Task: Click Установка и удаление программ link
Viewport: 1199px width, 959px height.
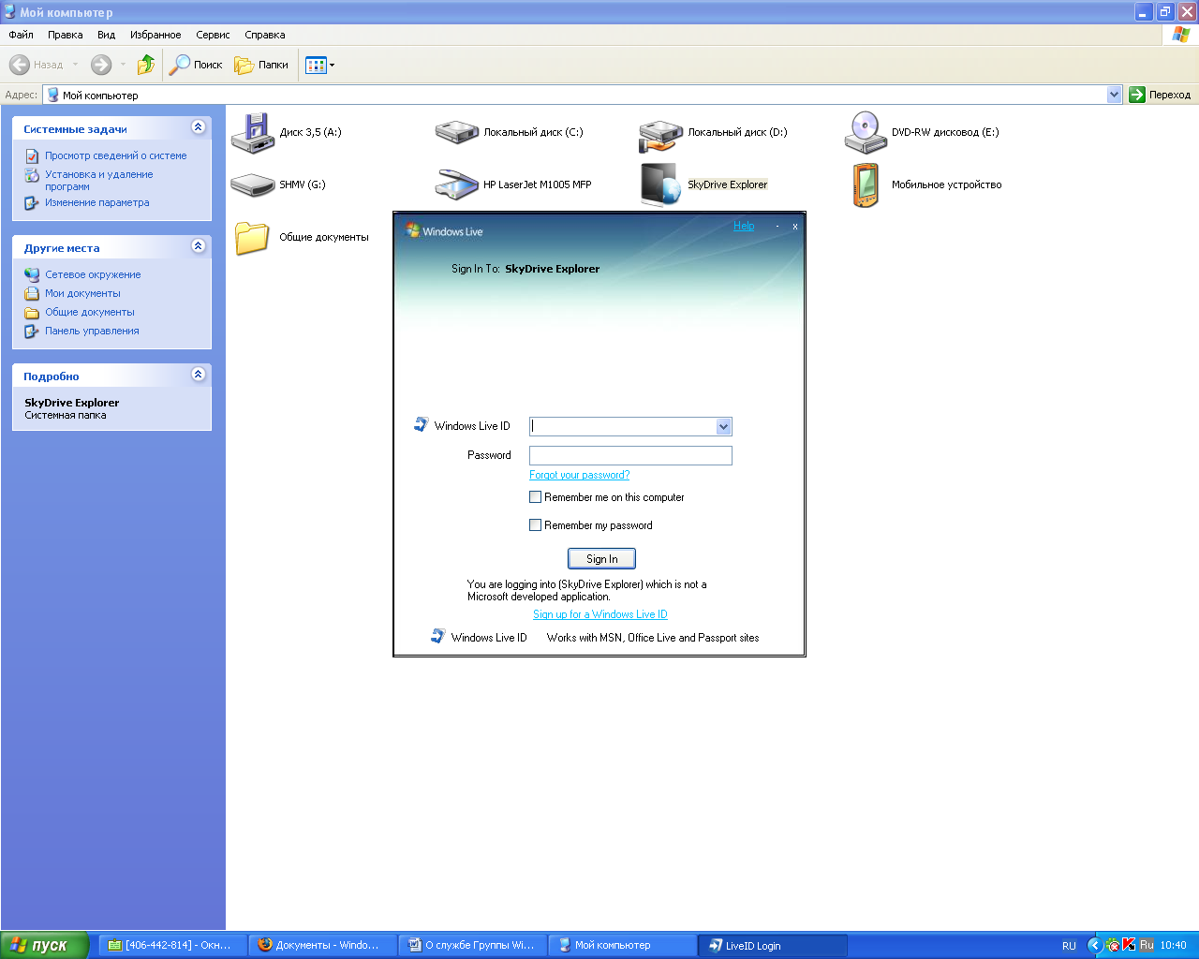Action: coord(99,180)
